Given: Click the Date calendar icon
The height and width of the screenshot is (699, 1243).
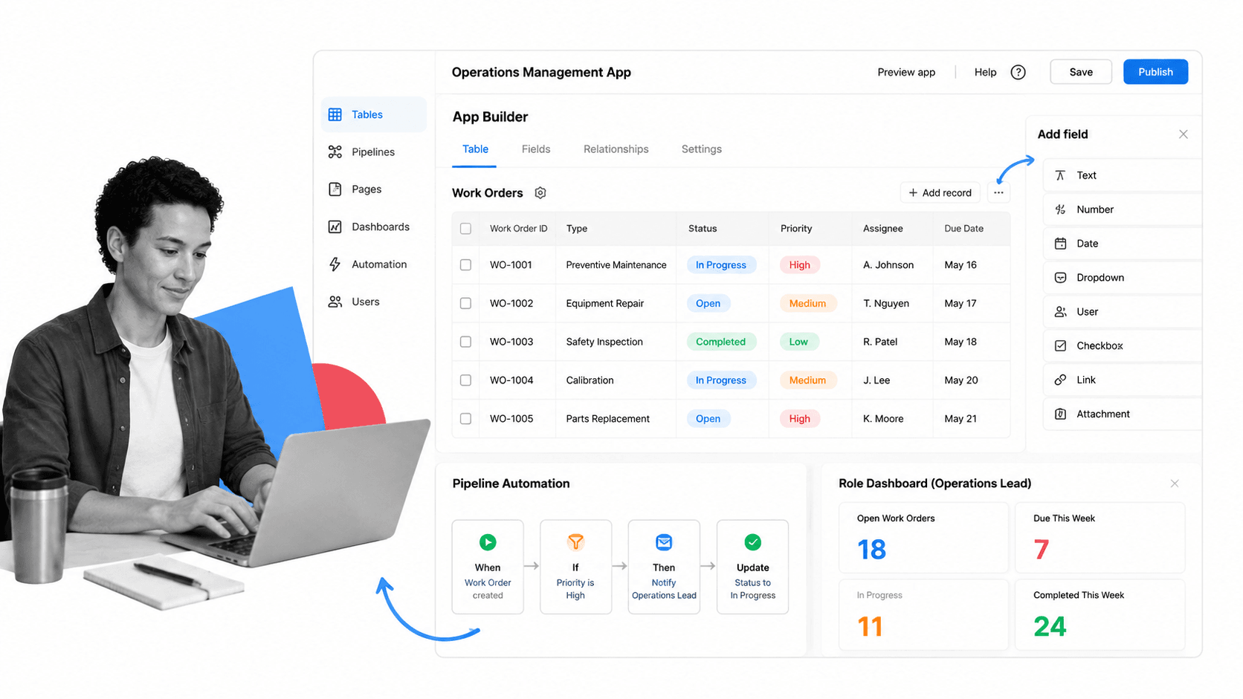Looking at the screenshot, I should [x=1061, y=244].
